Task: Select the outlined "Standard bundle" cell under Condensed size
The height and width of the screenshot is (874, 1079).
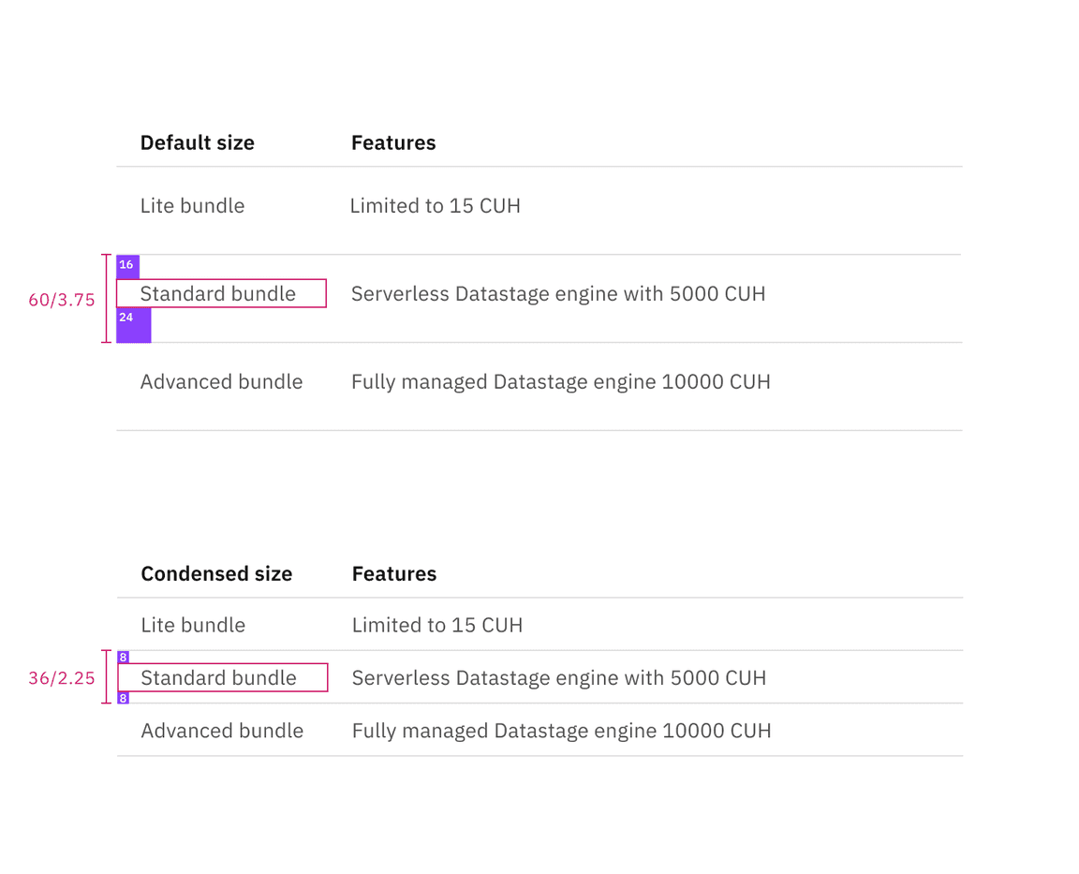Action: click(x=222, y=677)
